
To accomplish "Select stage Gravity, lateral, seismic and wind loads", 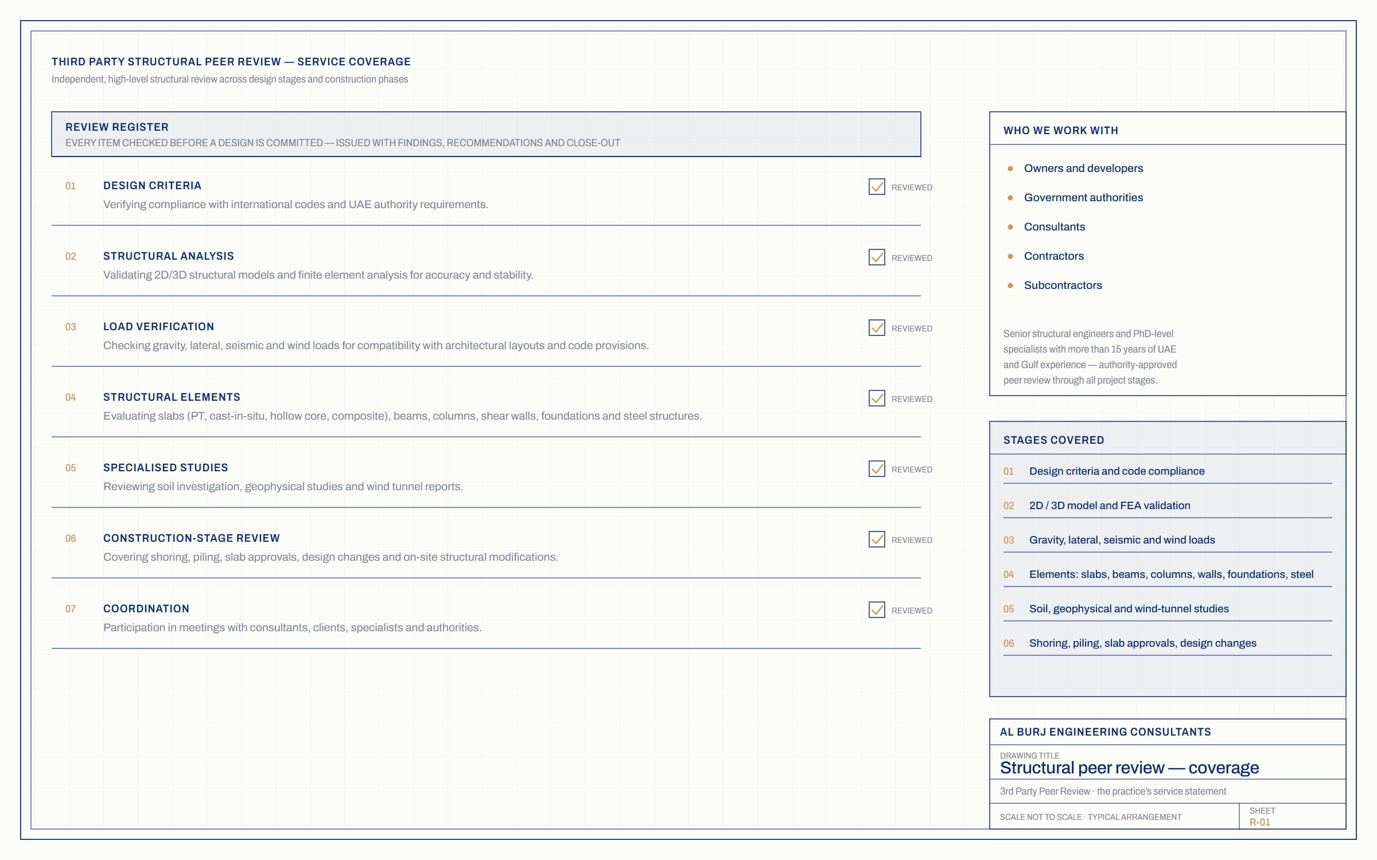I will (x=1122, y=540).
